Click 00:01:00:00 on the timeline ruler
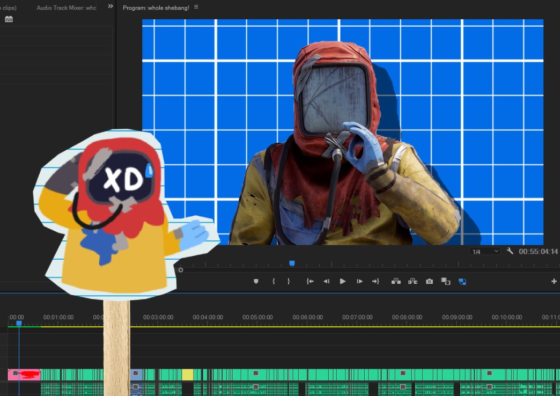The image size is (560, 396). click(x=58, y=317)
